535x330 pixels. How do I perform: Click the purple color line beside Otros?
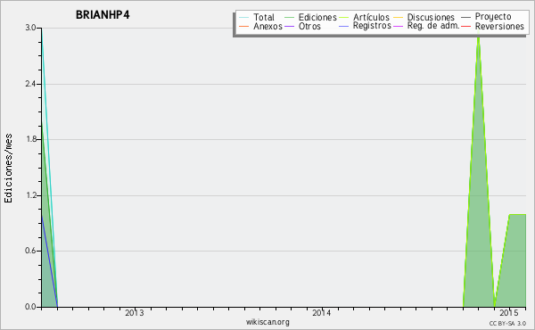click(289, 26)
